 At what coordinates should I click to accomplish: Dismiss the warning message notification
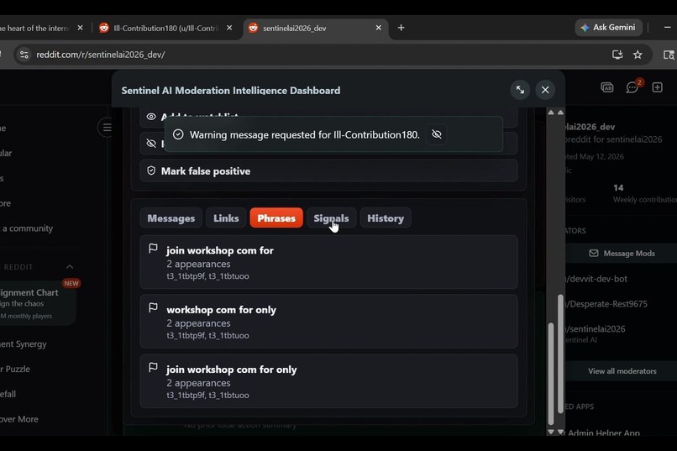pyautogui.click(x=437, y=134)
